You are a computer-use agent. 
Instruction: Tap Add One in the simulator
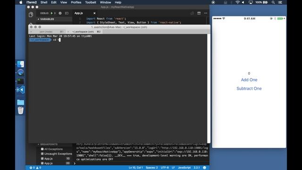[x=249, y=80]
